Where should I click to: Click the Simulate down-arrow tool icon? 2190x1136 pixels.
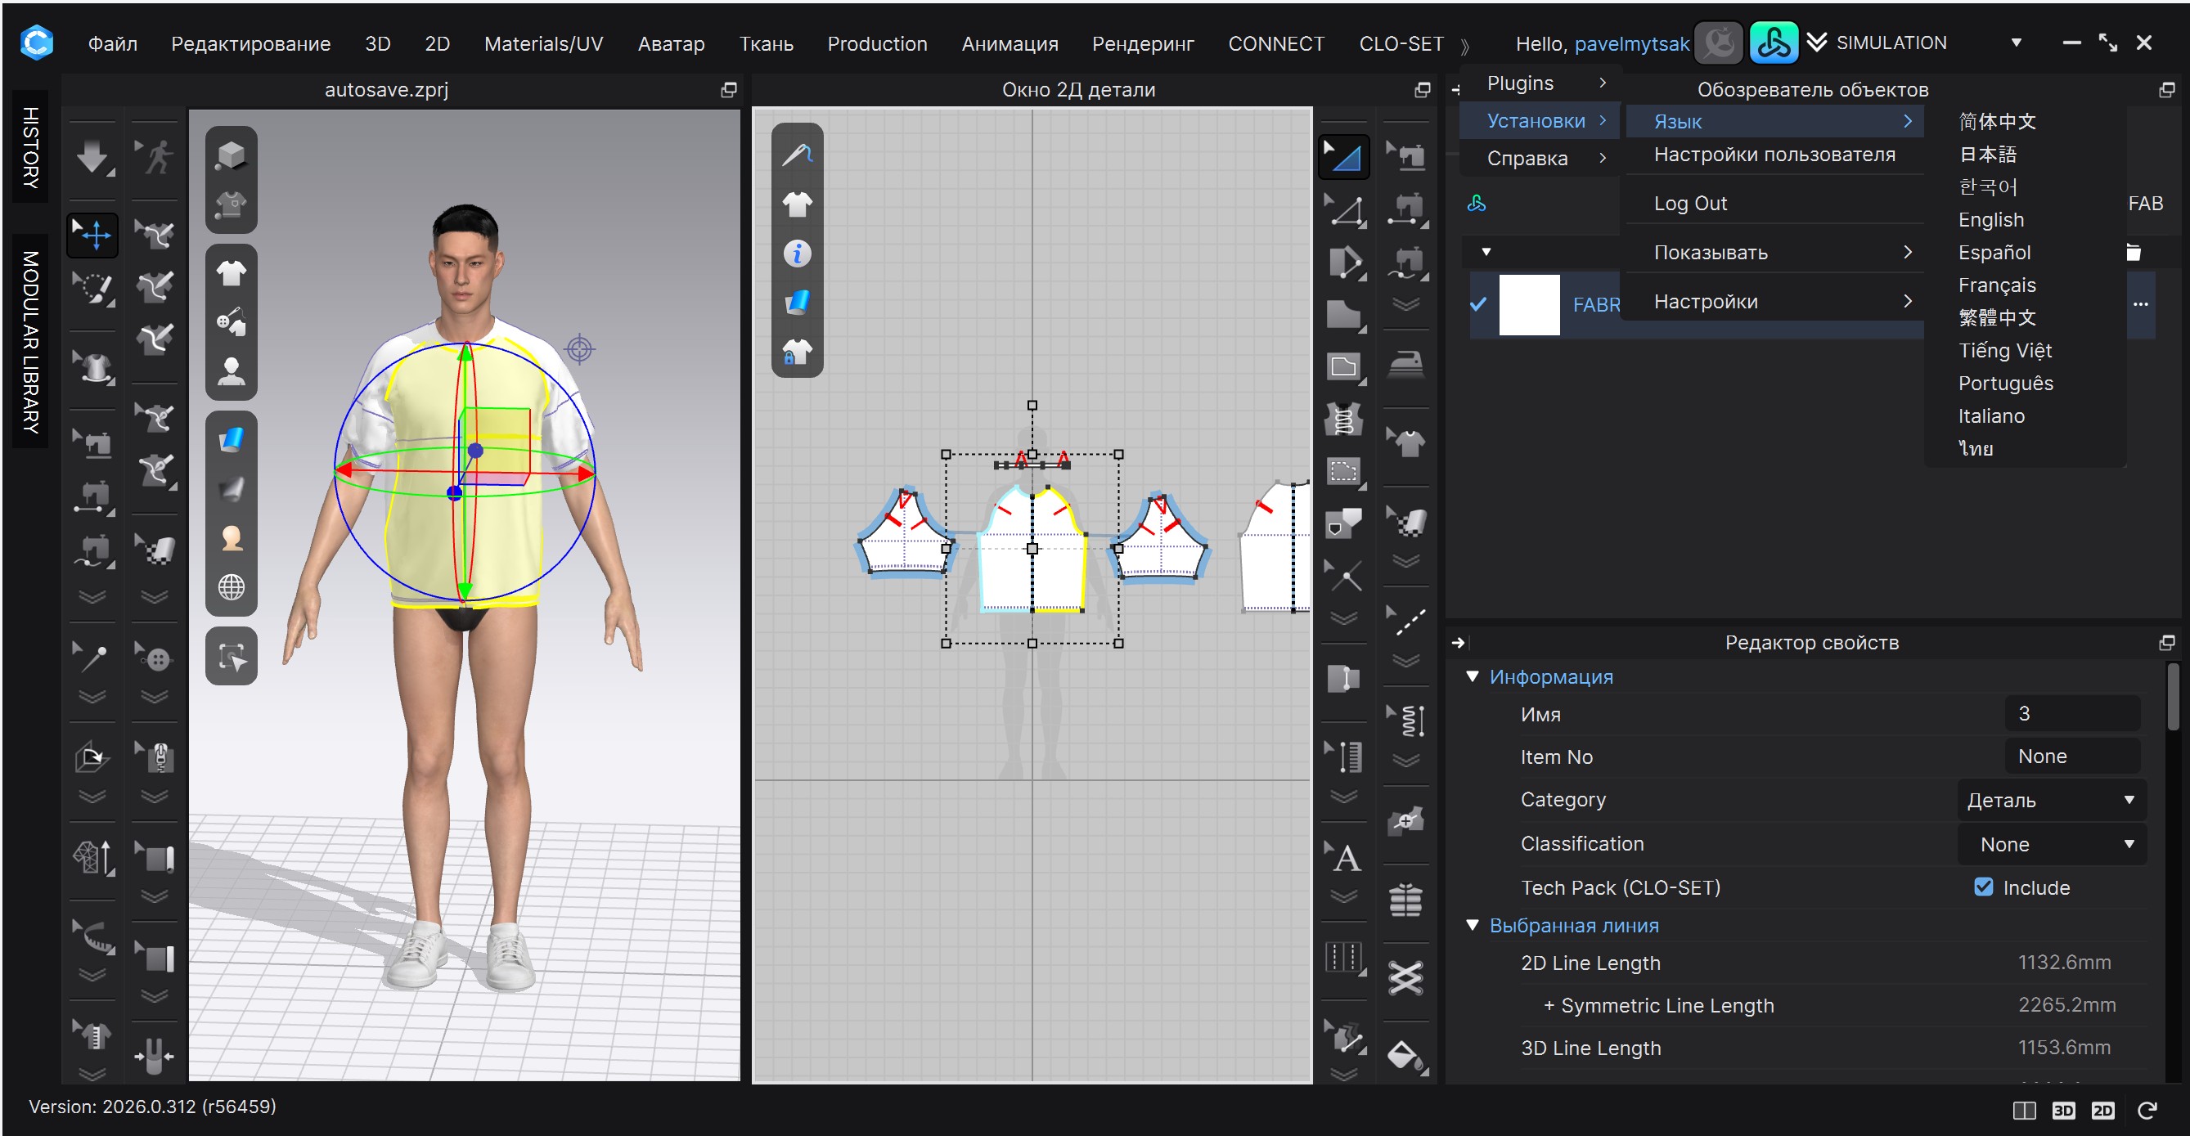pos(91,157)
